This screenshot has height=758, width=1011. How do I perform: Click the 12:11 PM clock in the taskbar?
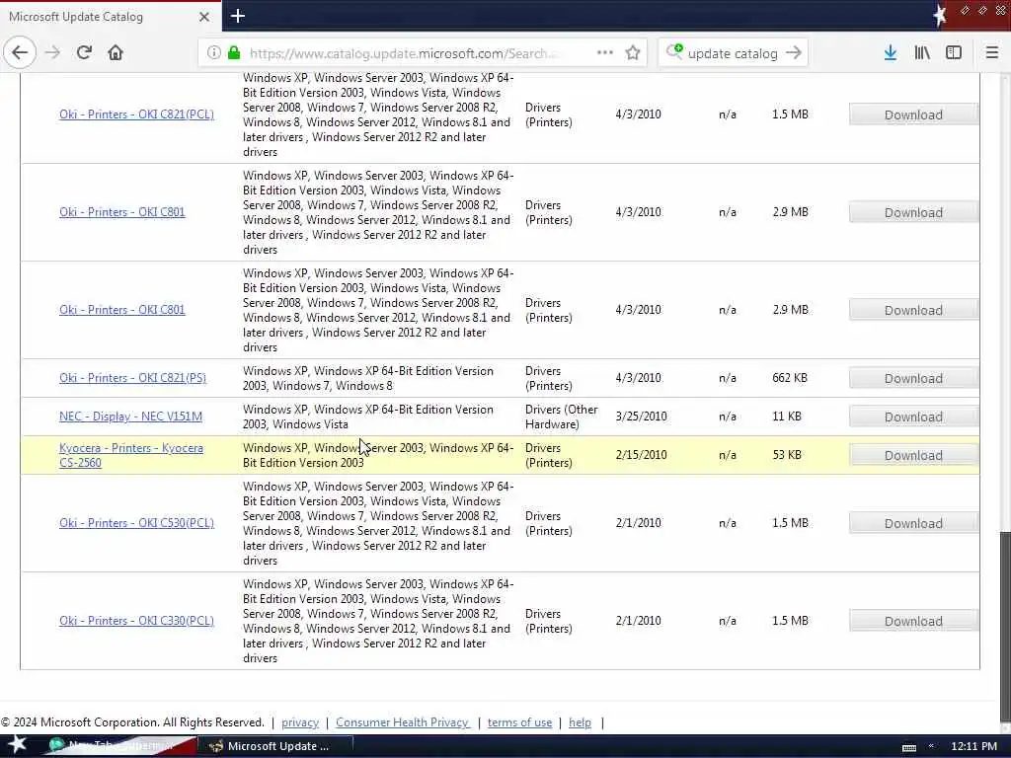[973, 746]
